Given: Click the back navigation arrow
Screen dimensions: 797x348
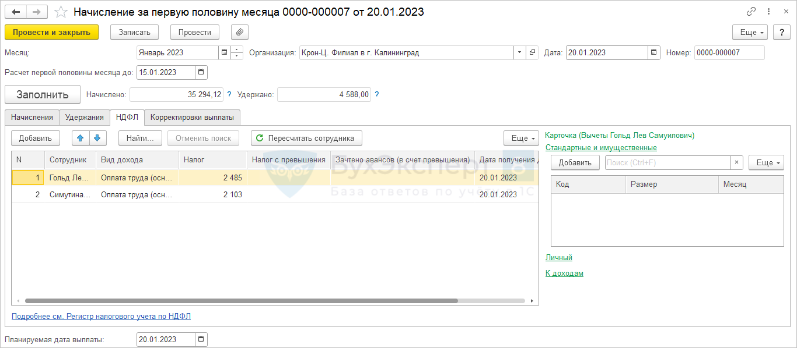Looking at the screenshot, I should click(x=16, y=12).
